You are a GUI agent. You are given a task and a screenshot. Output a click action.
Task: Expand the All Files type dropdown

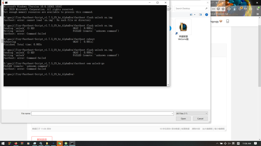191,113
